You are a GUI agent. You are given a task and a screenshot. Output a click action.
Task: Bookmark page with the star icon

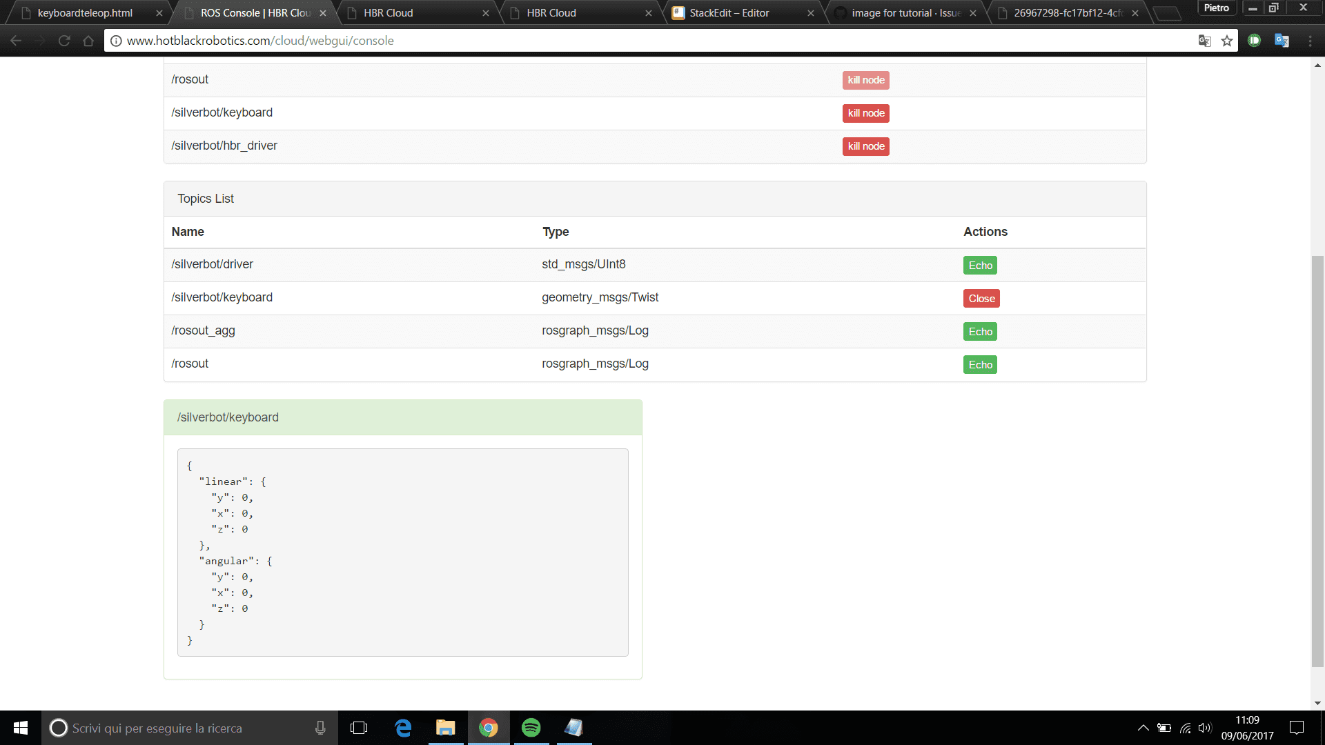click(x=1227, y=41)
